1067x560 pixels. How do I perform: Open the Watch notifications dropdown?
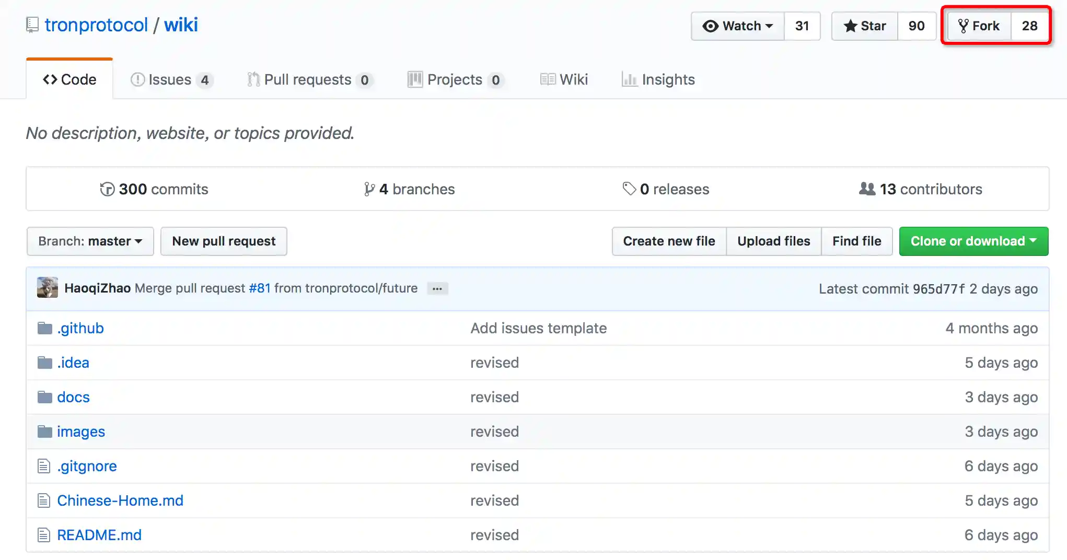point(738,26)
